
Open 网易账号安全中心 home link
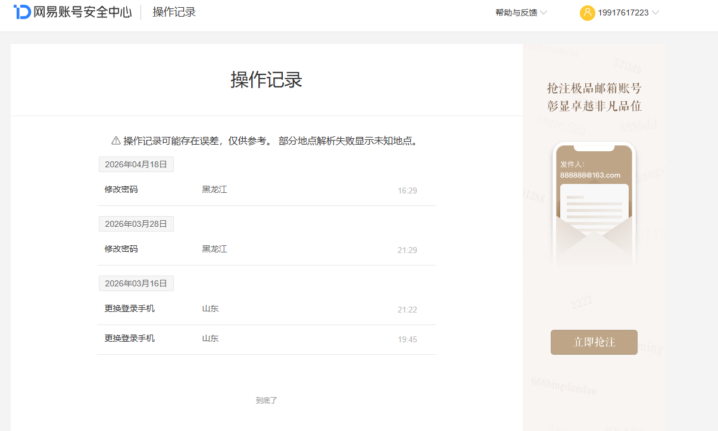pos(73,12)
